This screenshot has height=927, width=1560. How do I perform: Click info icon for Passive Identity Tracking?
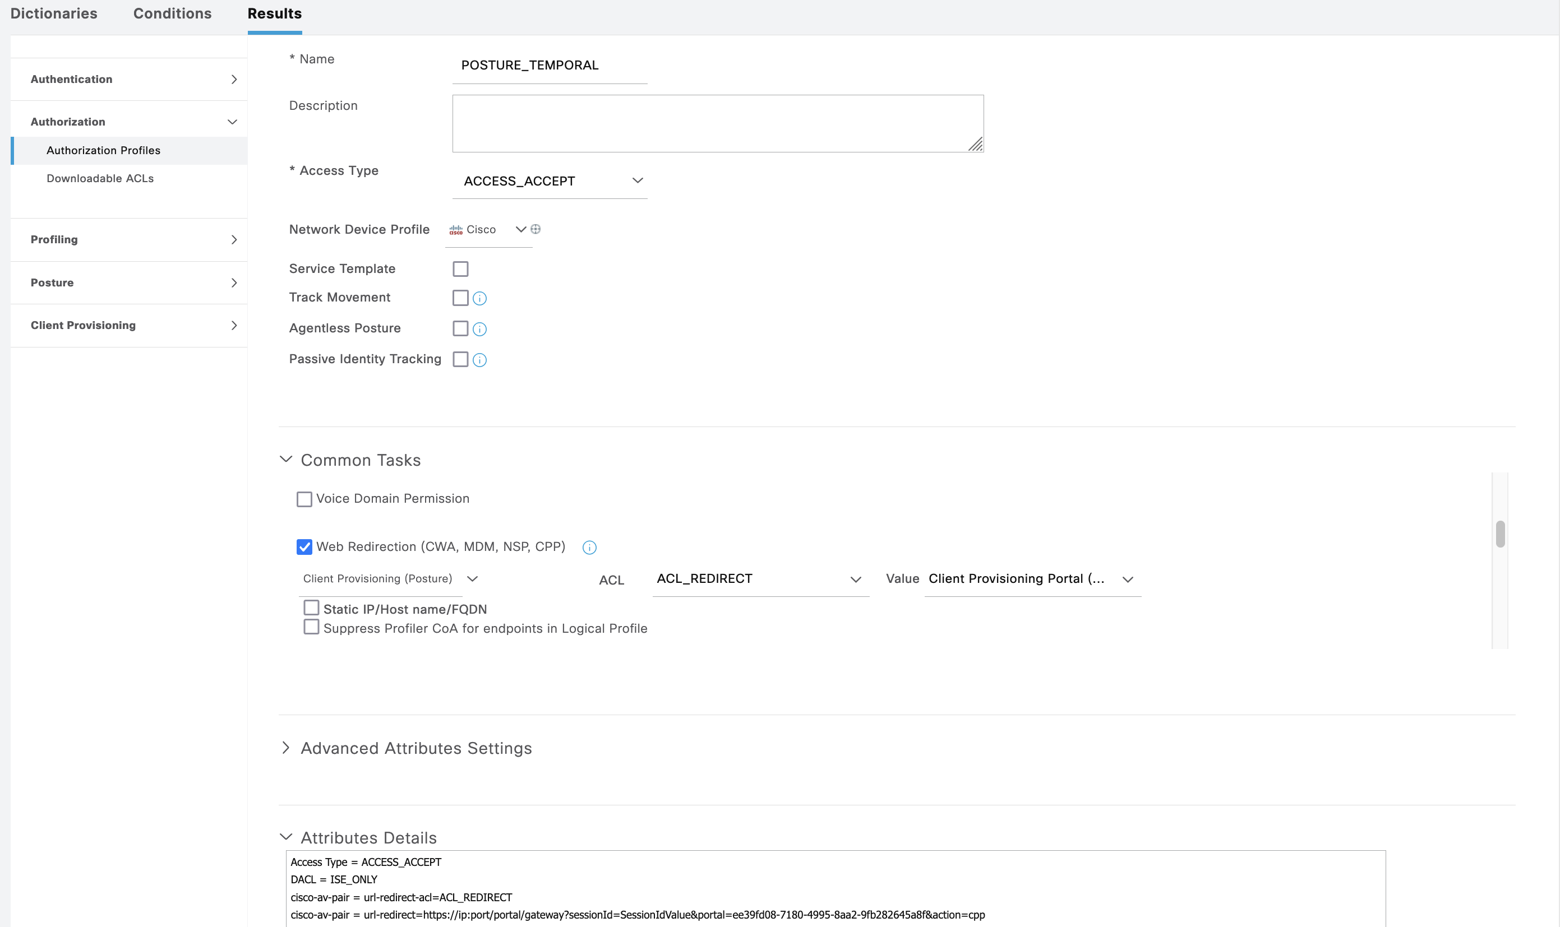tap(479, 360)
